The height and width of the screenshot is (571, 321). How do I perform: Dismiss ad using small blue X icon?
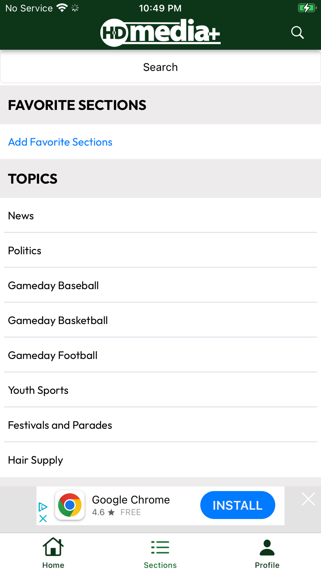(x=43, y=518)
